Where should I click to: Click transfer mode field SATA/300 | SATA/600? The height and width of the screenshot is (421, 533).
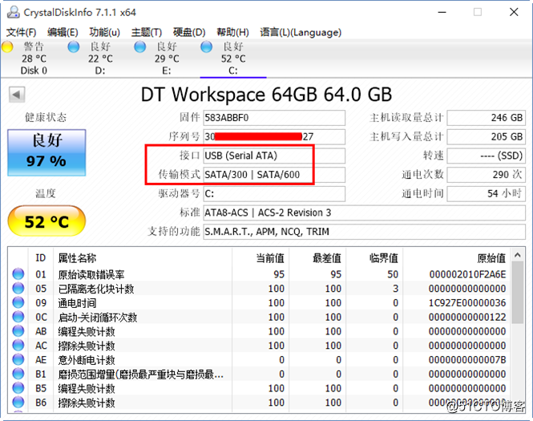point(274,175)
